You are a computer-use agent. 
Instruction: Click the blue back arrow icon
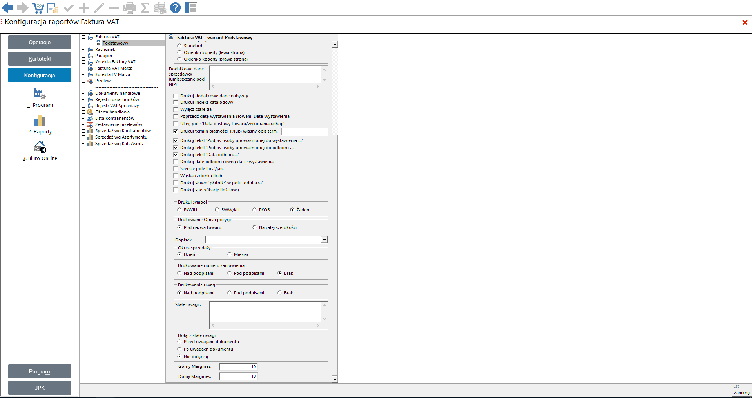pos(7,7)
